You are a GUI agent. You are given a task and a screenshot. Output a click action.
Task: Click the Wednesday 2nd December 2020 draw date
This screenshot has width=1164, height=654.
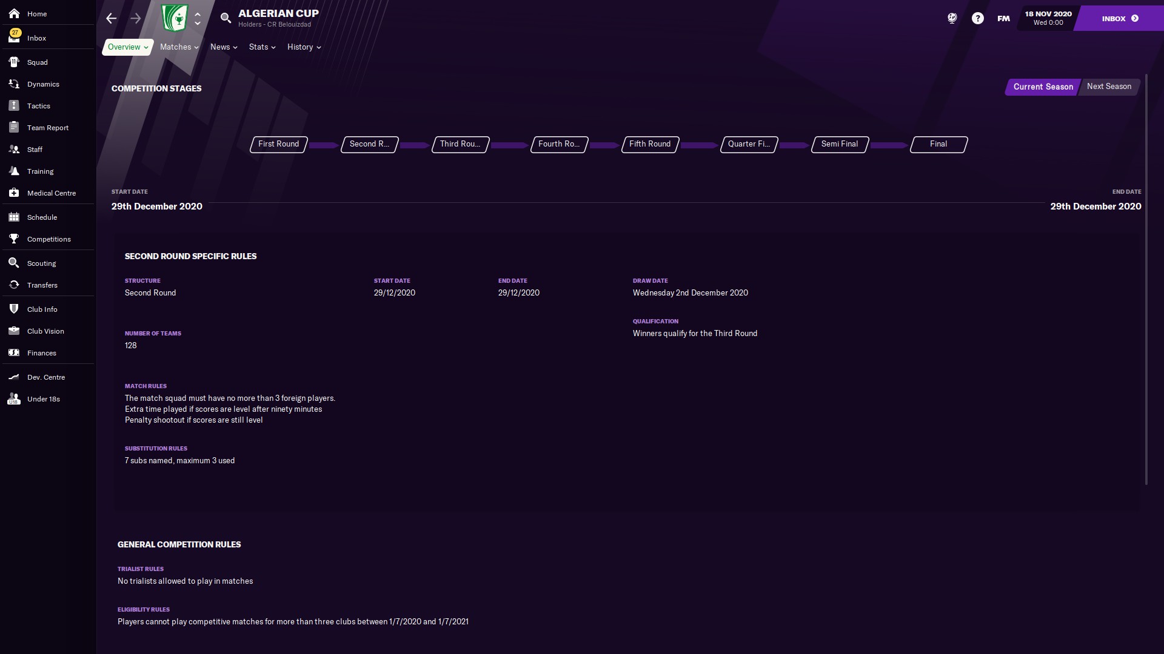[690, 293]
